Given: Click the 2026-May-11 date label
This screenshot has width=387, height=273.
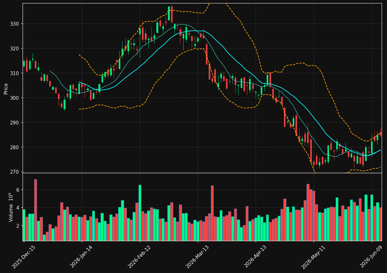Looking at the screenshot, I should (x=314, y=257).
